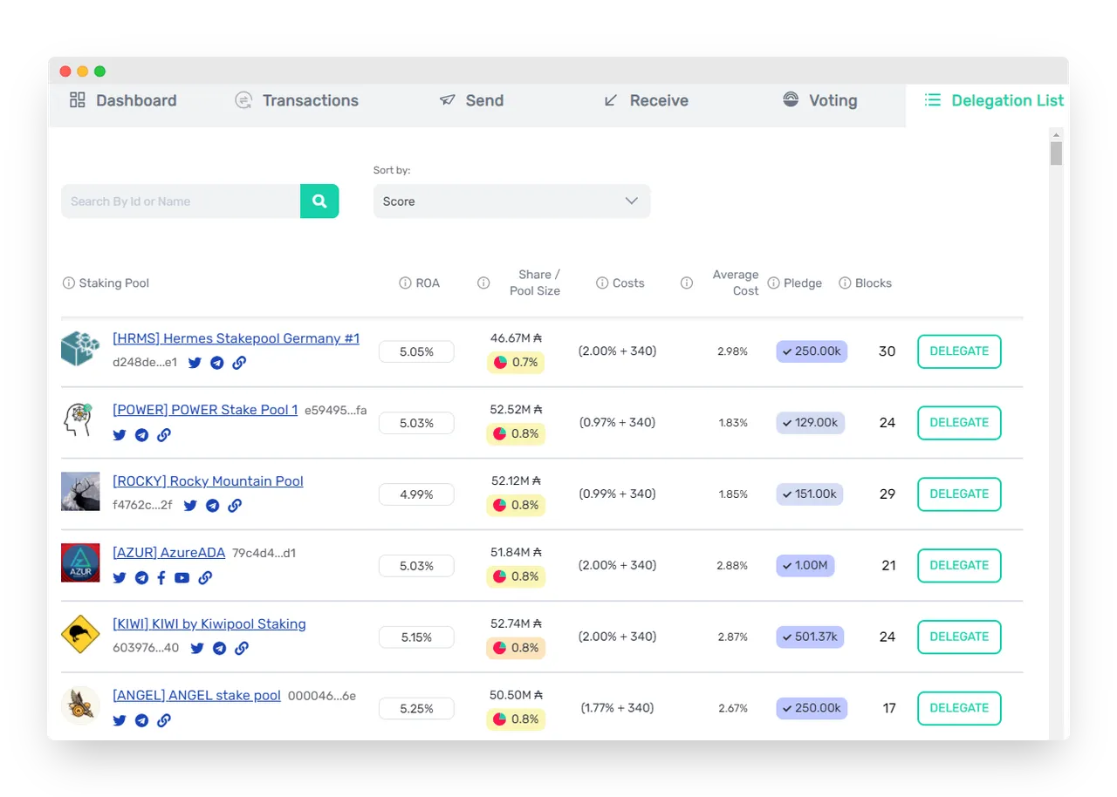Delegate to POWER Stake Pool 1
The height and width of the screenshot is (797, 1117).
(959, 423)
